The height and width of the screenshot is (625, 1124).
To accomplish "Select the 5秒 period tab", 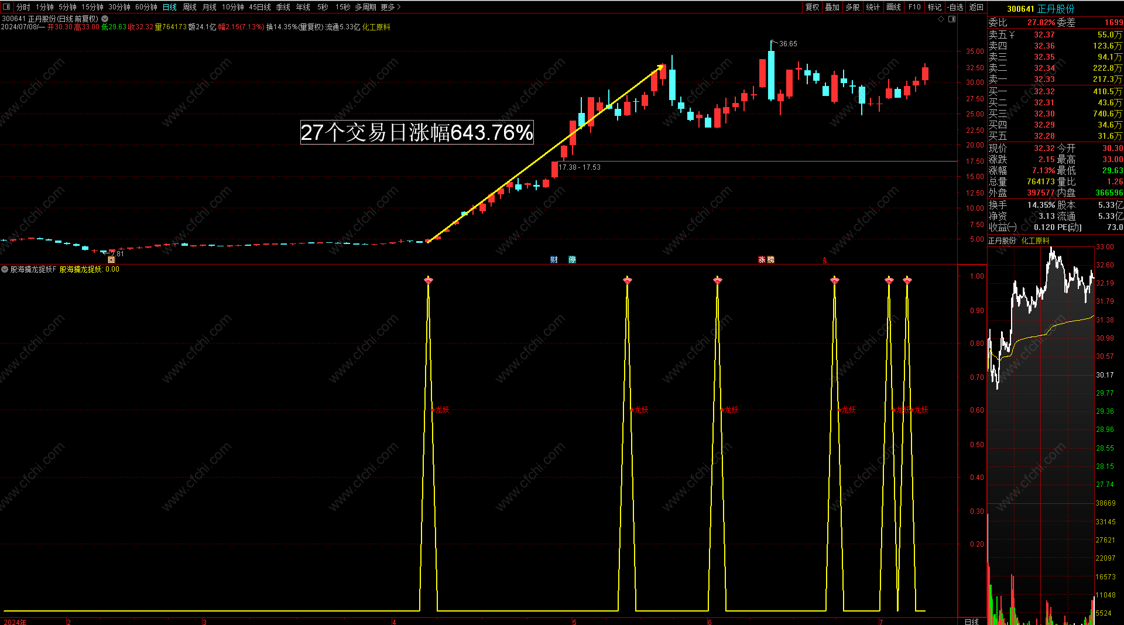I will click(323, 7).
